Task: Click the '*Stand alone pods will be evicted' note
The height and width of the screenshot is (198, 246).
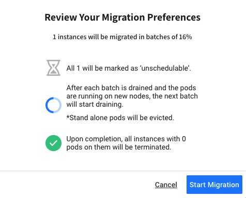Action: pyautogui.click(x=120, y=118)
